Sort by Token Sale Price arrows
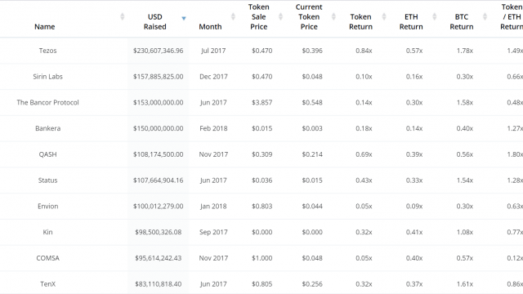523x294 pixels. click(x=281, y=16)
